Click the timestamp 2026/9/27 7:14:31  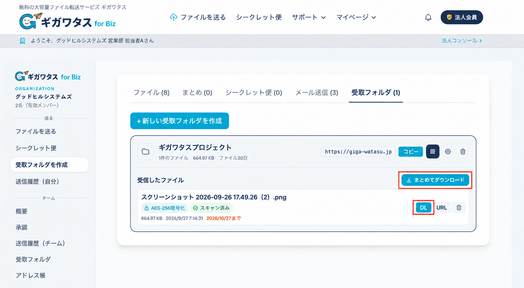point(184,218)
